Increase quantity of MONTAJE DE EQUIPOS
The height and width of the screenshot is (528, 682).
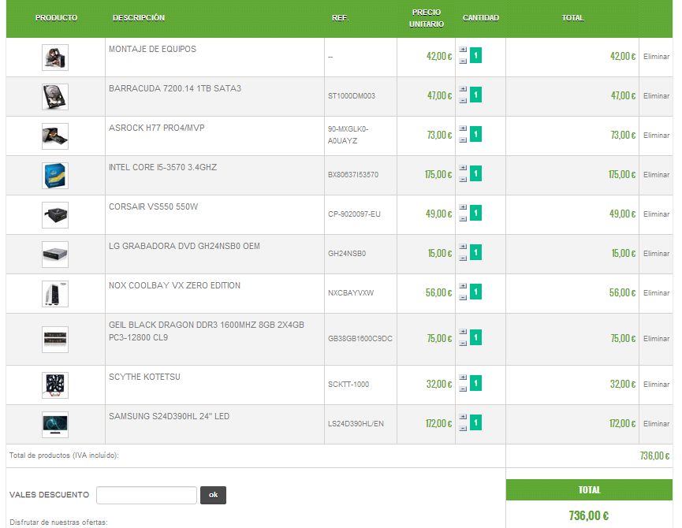[x=463, y=50]
